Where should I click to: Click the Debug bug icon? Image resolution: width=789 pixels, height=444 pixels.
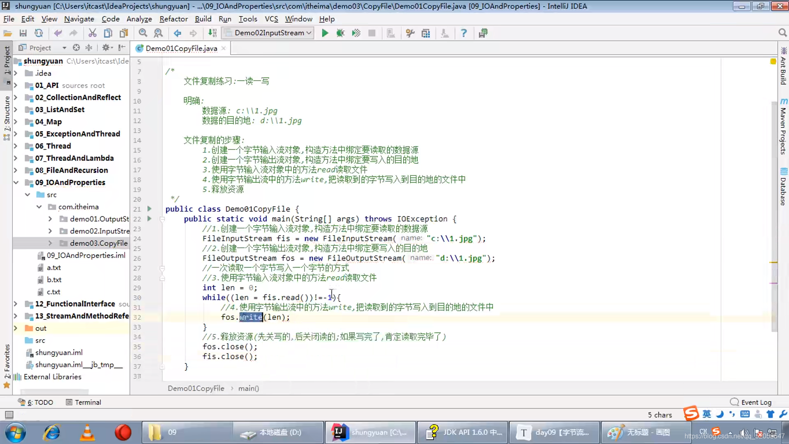(x=340, y=33)
